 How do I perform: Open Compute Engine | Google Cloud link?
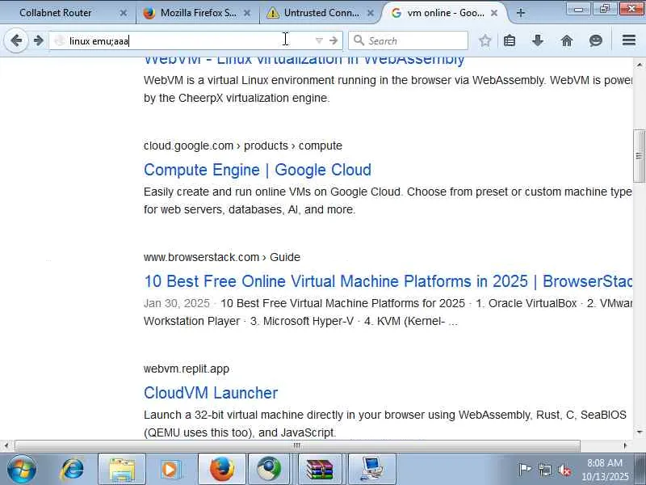(258, 170)
